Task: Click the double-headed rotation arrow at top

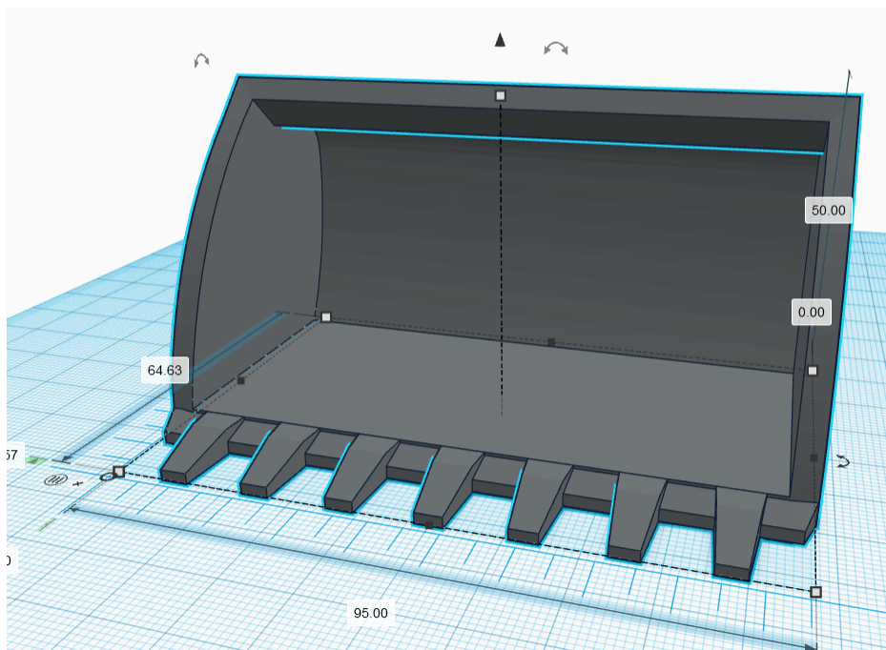Action: coord(556,48)
